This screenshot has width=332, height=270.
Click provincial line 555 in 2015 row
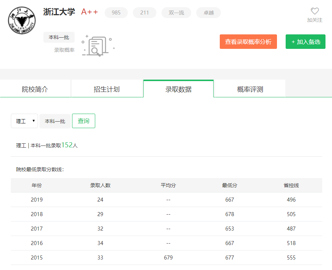point(291,258)
